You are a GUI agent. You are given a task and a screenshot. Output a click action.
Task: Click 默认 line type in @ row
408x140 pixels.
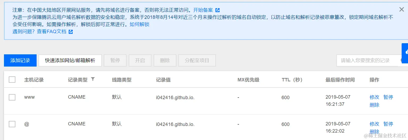tap(117, 124)
